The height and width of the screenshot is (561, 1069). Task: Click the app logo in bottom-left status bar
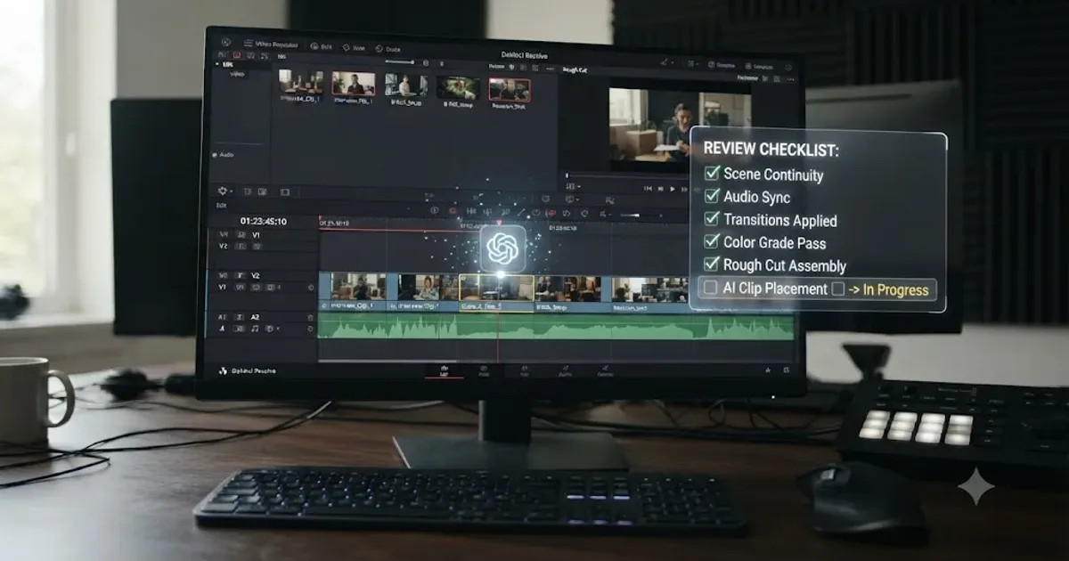pyautogui.click(x=224, y=370)
